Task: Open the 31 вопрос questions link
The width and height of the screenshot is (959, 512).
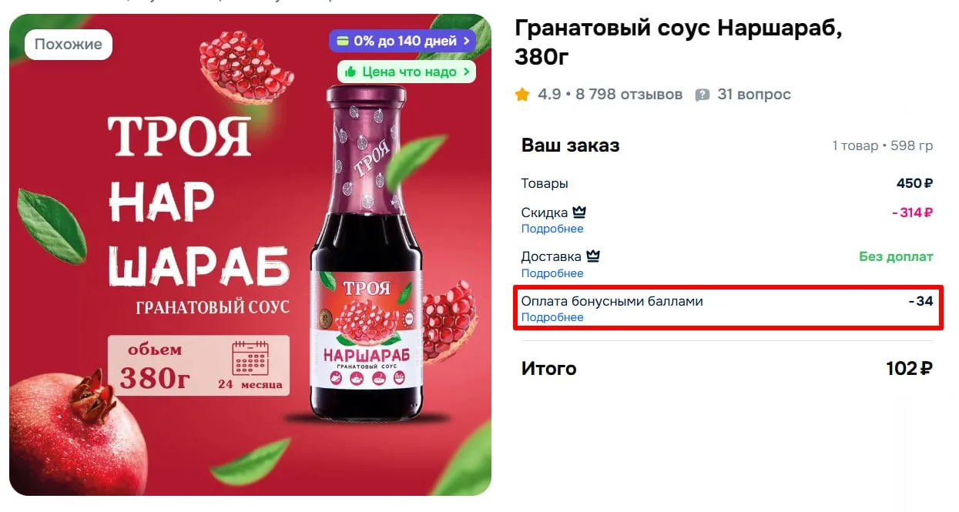Action: pyautogui.click(x=754, y=95)
